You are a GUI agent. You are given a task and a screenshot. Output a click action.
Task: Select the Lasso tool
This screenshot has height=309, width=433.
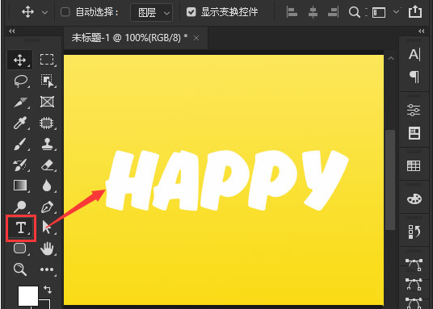click(21, 81)
